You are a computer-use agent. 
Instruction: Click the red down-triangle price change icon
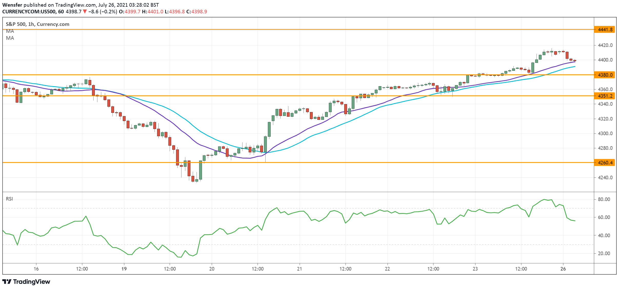pos(85,12)
